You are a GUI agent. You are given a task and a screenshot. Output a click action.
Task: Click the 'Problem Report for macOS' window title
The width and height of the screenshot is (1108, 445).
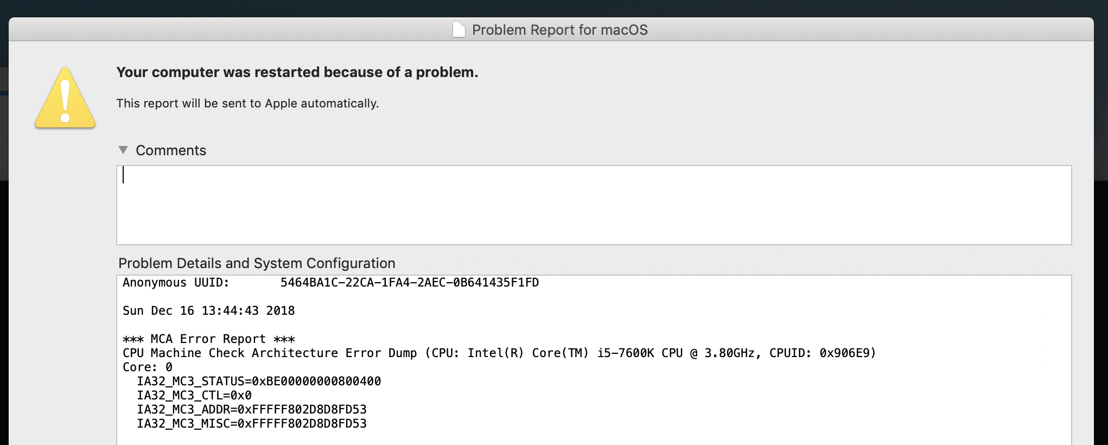559,30
